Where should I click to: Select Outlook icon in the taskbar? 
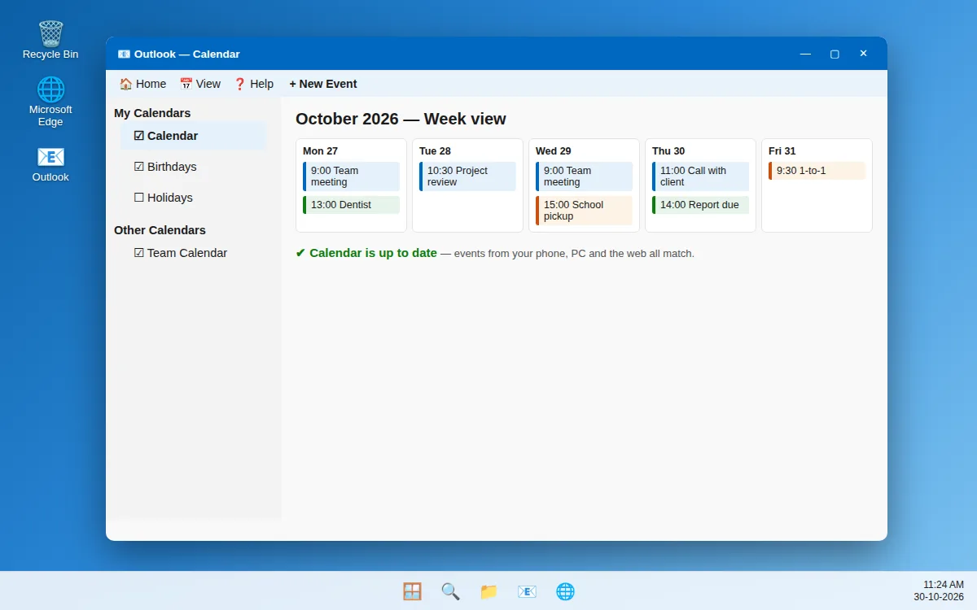coord(527,591)
